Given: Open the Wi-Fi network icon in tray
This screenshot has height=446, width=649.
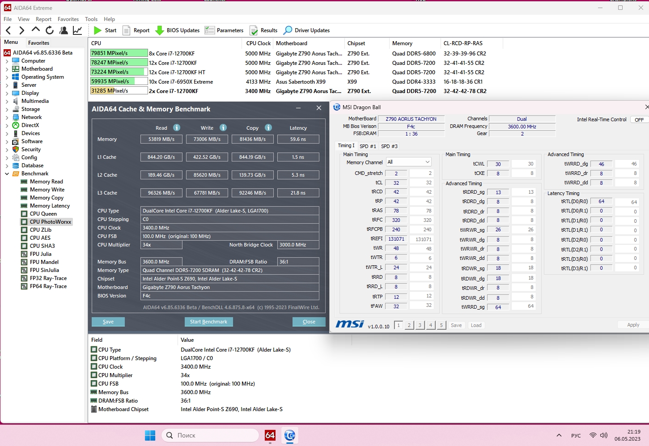Looking at the screenshot, I should (593, 435).
